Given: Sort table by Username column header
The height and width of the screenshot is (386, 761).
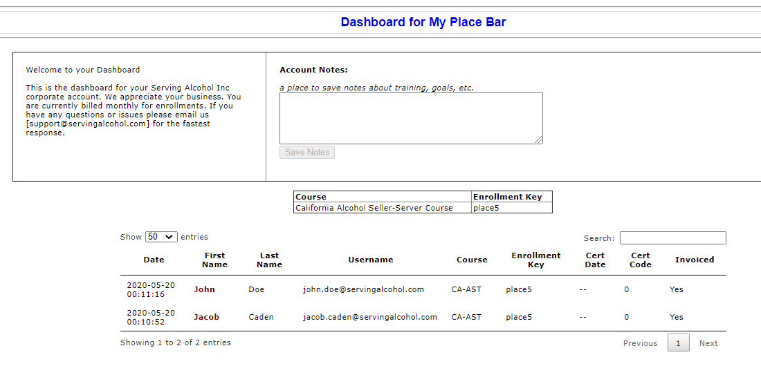Looking at the screenshot, I should pos(370,260).
